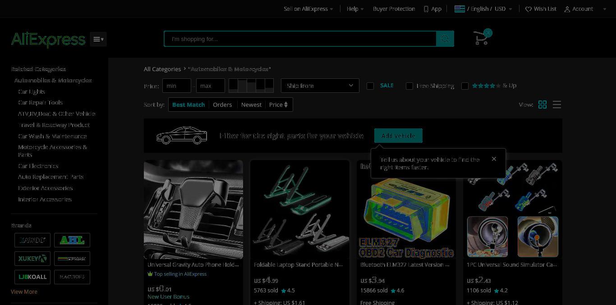Sort by Newest
The width and height of the screenshot is (616, 305).
[x=251, y=105]
